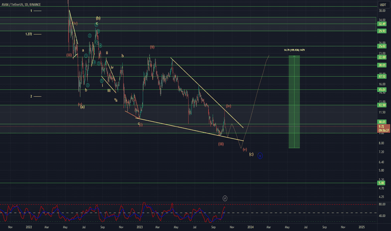Open the USDT currency selector
This screenshot has width=391, height=231.
(x=383, y=5)
